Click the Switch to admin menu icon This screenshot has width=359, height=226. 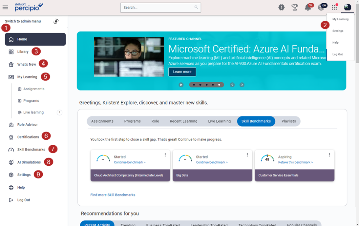click(x=56, y=21)
